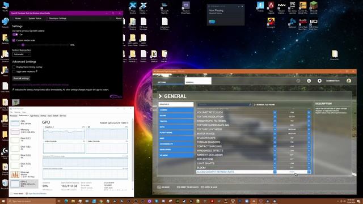Open Battle.net desktop shortcut

click(292, 23)
